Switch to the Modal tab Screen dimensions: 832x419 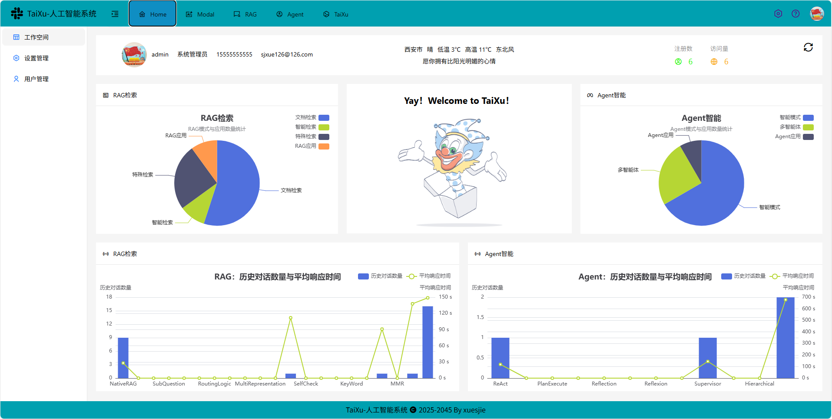click(x=200, y=14)
